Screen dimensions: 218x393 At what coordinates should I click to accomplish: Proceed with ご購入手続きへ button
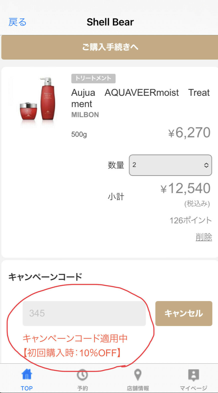[x=110, y=47]
